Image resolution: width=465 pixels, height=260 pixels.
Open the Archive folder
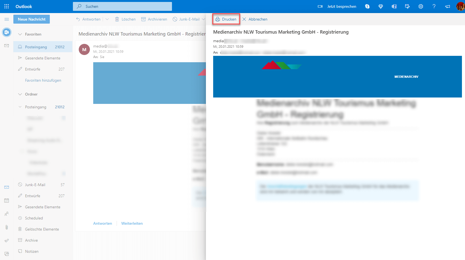(x=43, y=240)
